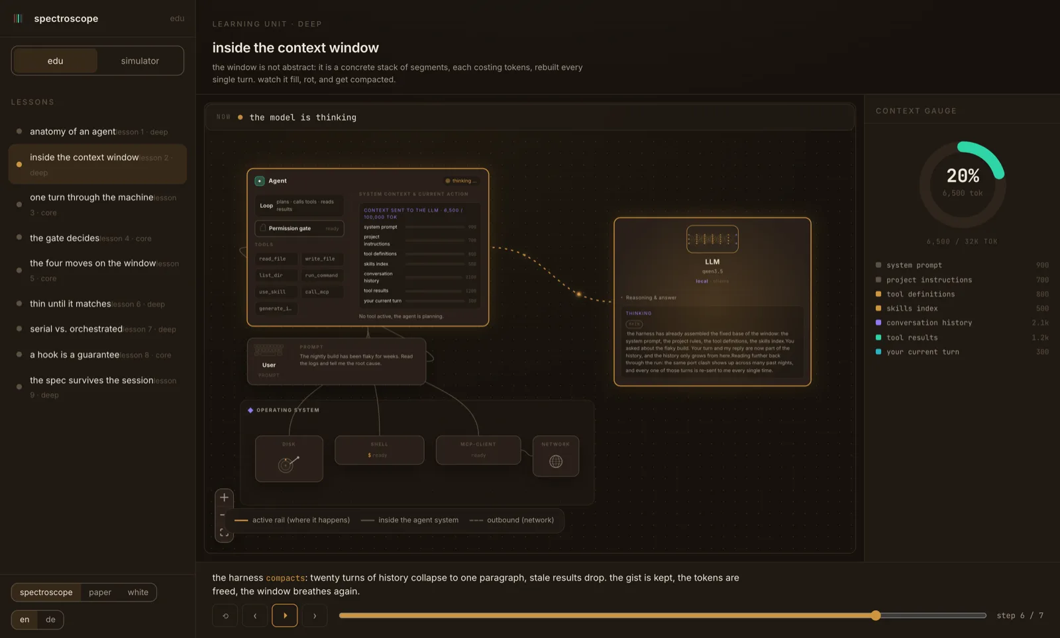The height and width of the screenshot is (638, 1060).
Task: Click the zoom in plus icon
Action: click(x=224, y=498)
